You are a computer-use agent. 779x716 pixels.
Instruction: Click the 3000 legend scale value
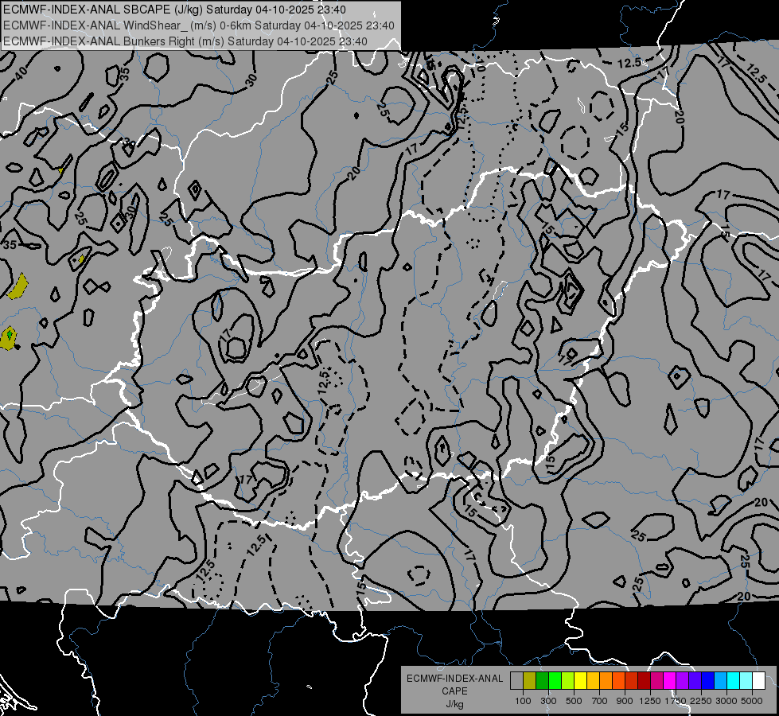click(x=726, y=701)
